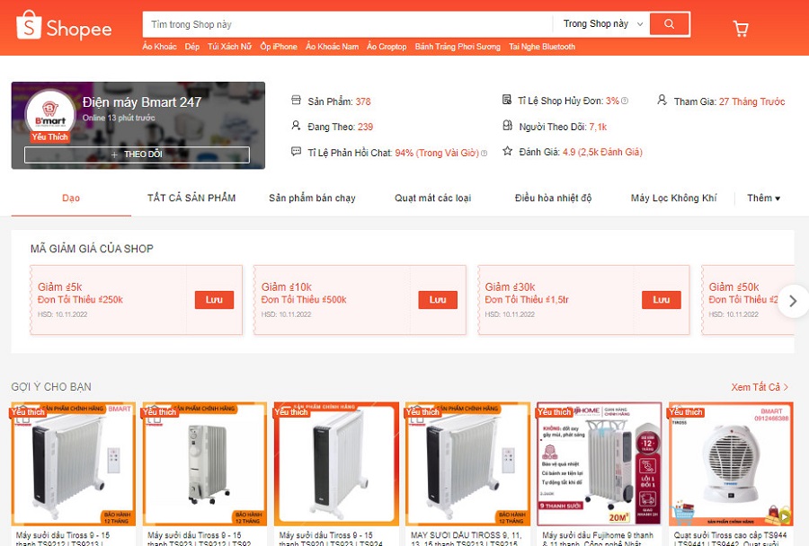809x546 pixels.
Task: Click help icon beside Tỉ Lệ Shop Hủy Đơn
Action: (x=625, y=101)
